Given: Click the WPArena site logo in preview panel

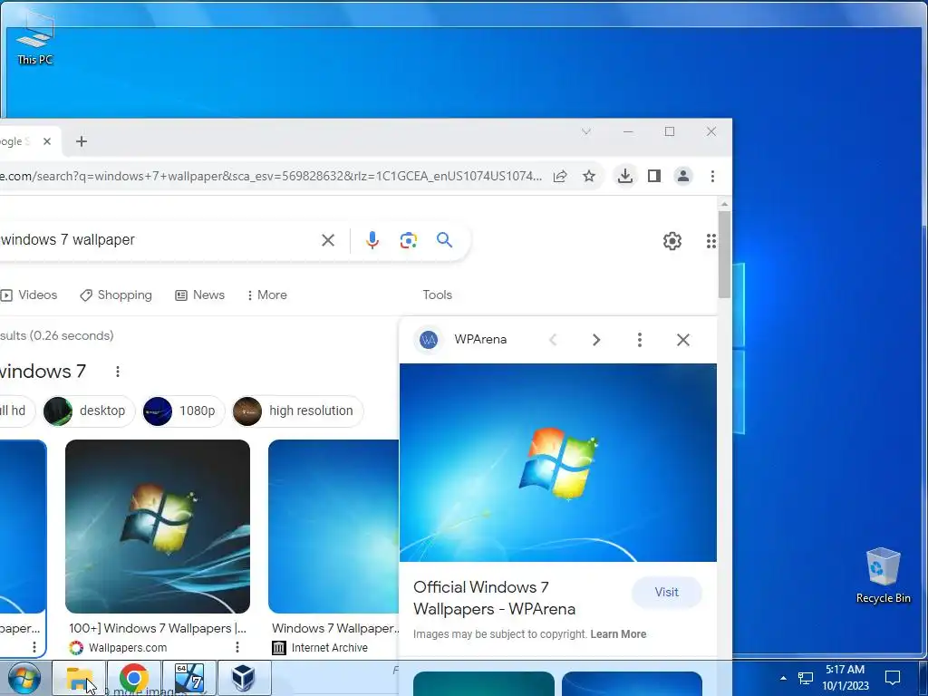Looking at the screenshot, I should tap(429, 340).
